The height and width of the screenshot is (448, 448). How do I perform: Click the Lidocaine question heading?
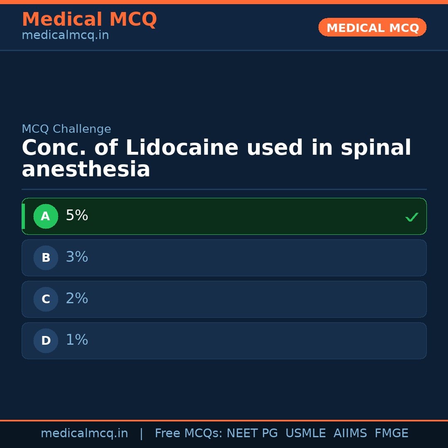coord(216,159)
